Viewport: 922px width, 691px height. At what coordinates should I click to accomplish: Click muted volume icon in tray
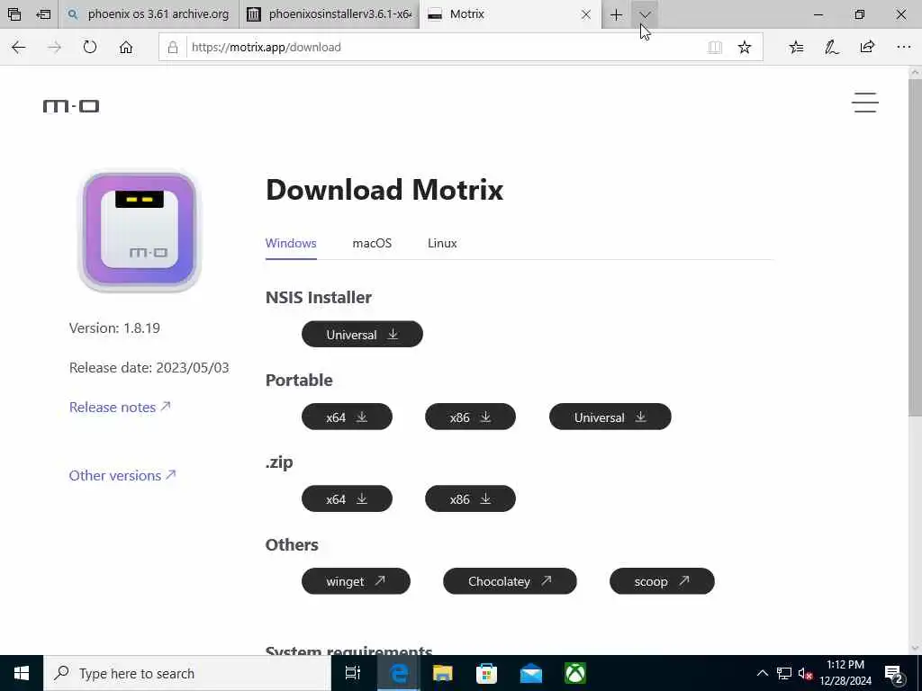coord(806,673)
